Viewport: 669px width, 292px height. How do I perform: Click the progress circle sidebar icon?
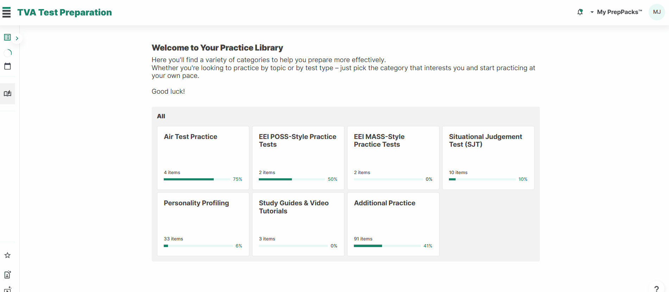pyautogui.click(x=8, y=53)
